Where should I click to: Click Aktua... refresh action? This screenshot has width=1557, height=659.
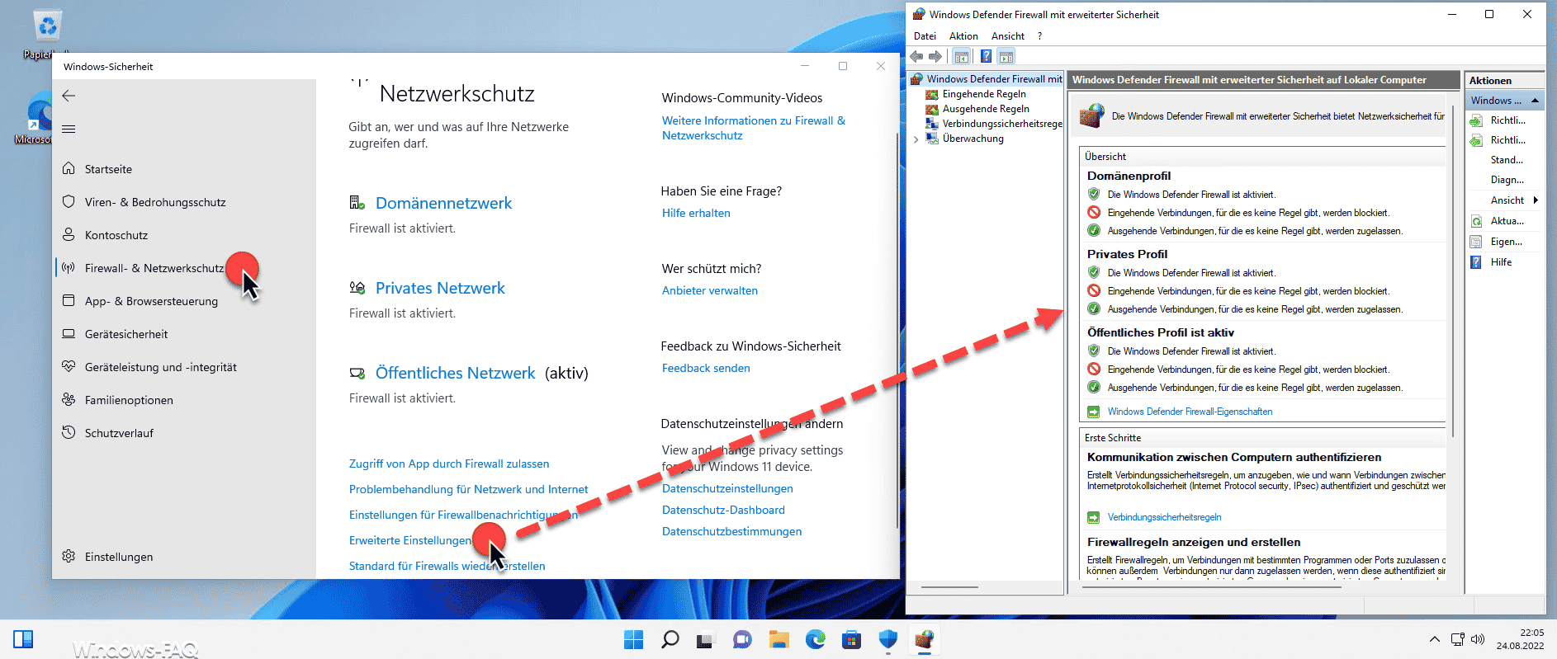(1507, 221)
